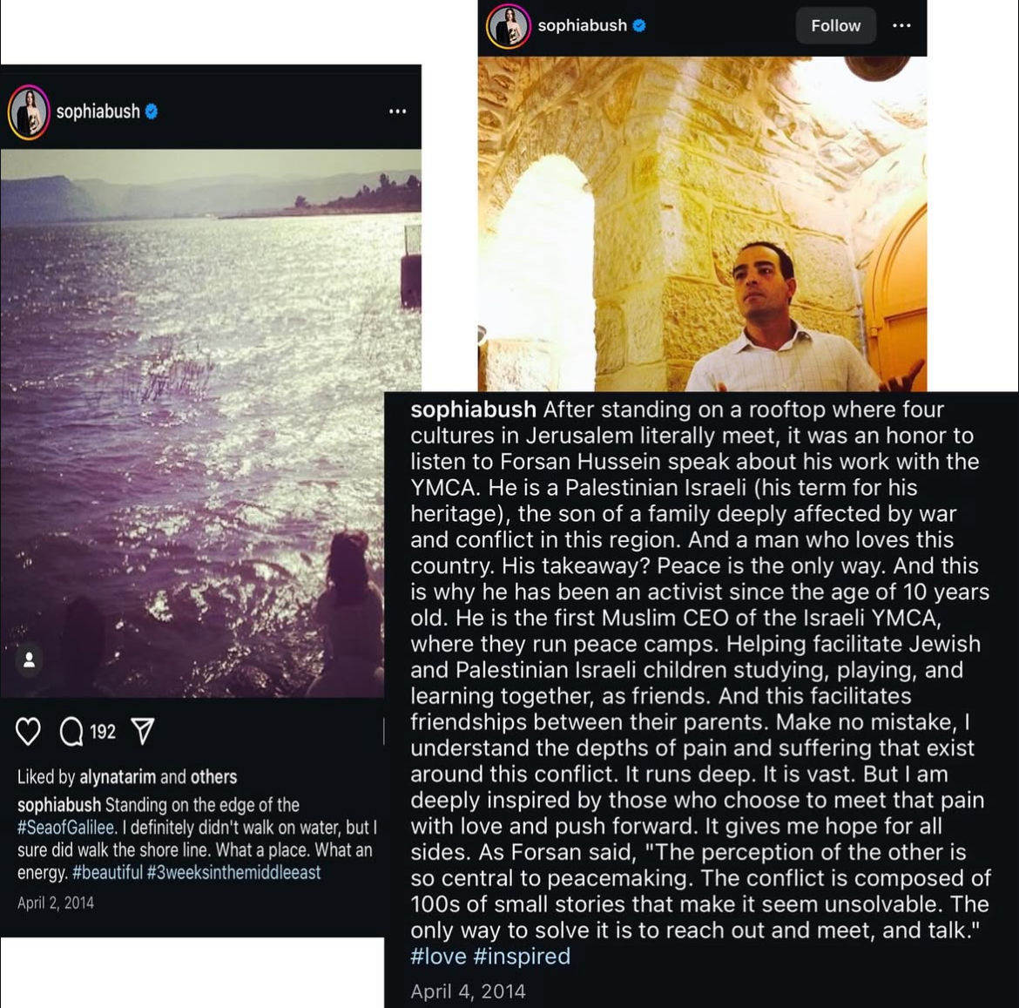Open the three-dot menu next to Follow

901,25
